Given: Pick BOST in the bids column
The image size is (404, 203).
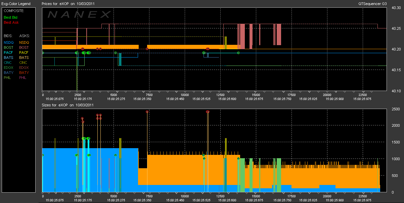Looking at the screenshot, I should tap(9, 47).
